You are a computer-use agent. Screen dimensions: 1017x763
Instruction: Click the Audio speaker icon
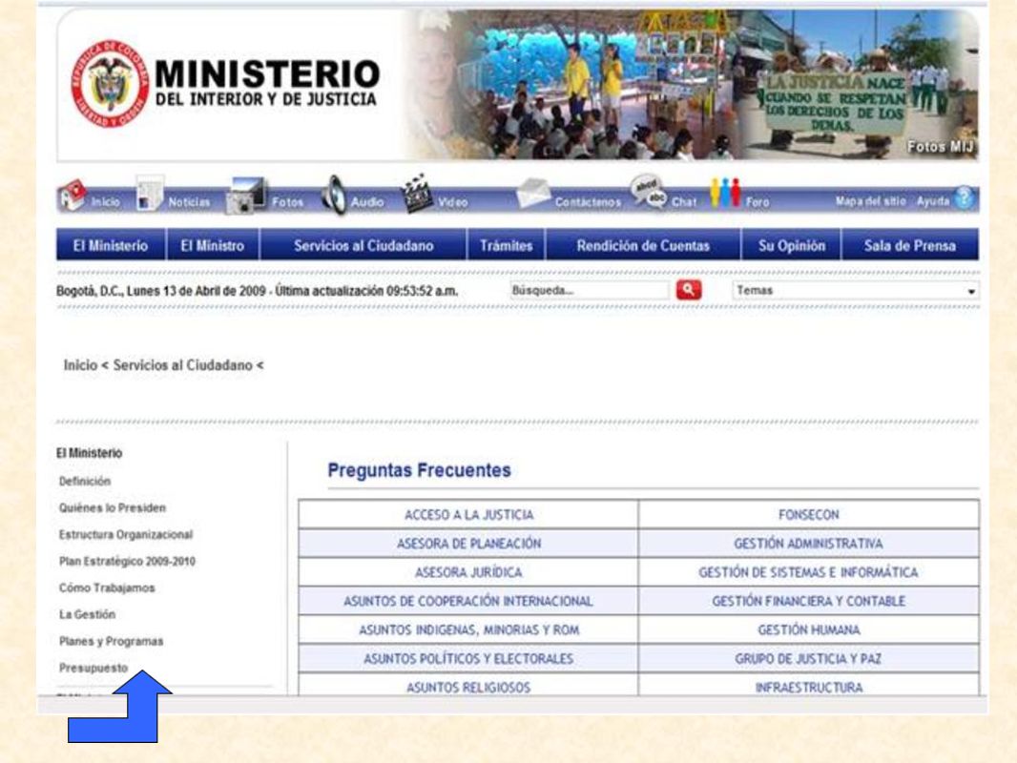(x=334, y=195)
